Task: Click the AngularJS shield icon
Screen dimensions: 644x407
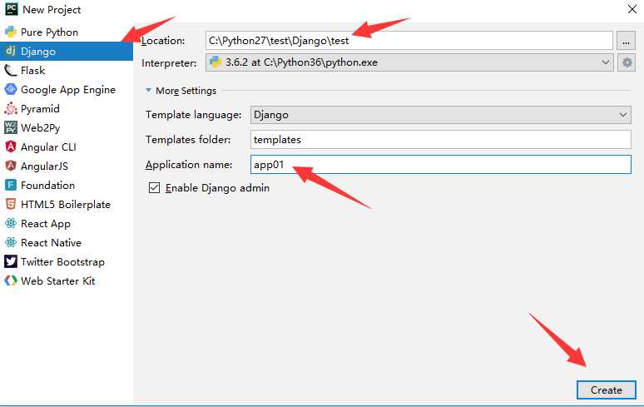Action: tap(11, 166)
